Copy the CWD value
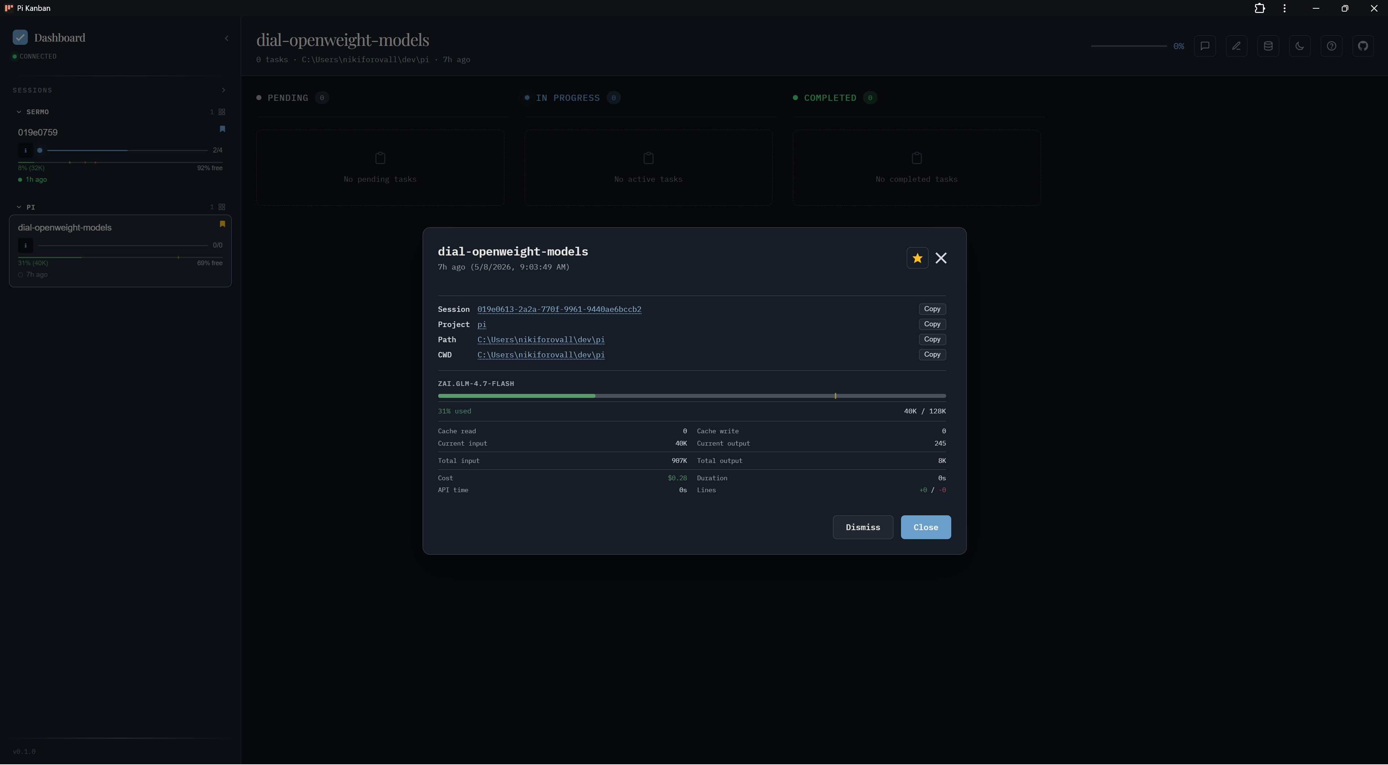Image resolution: width=1388 pixels, height=765 pixels. click(932, 354)
